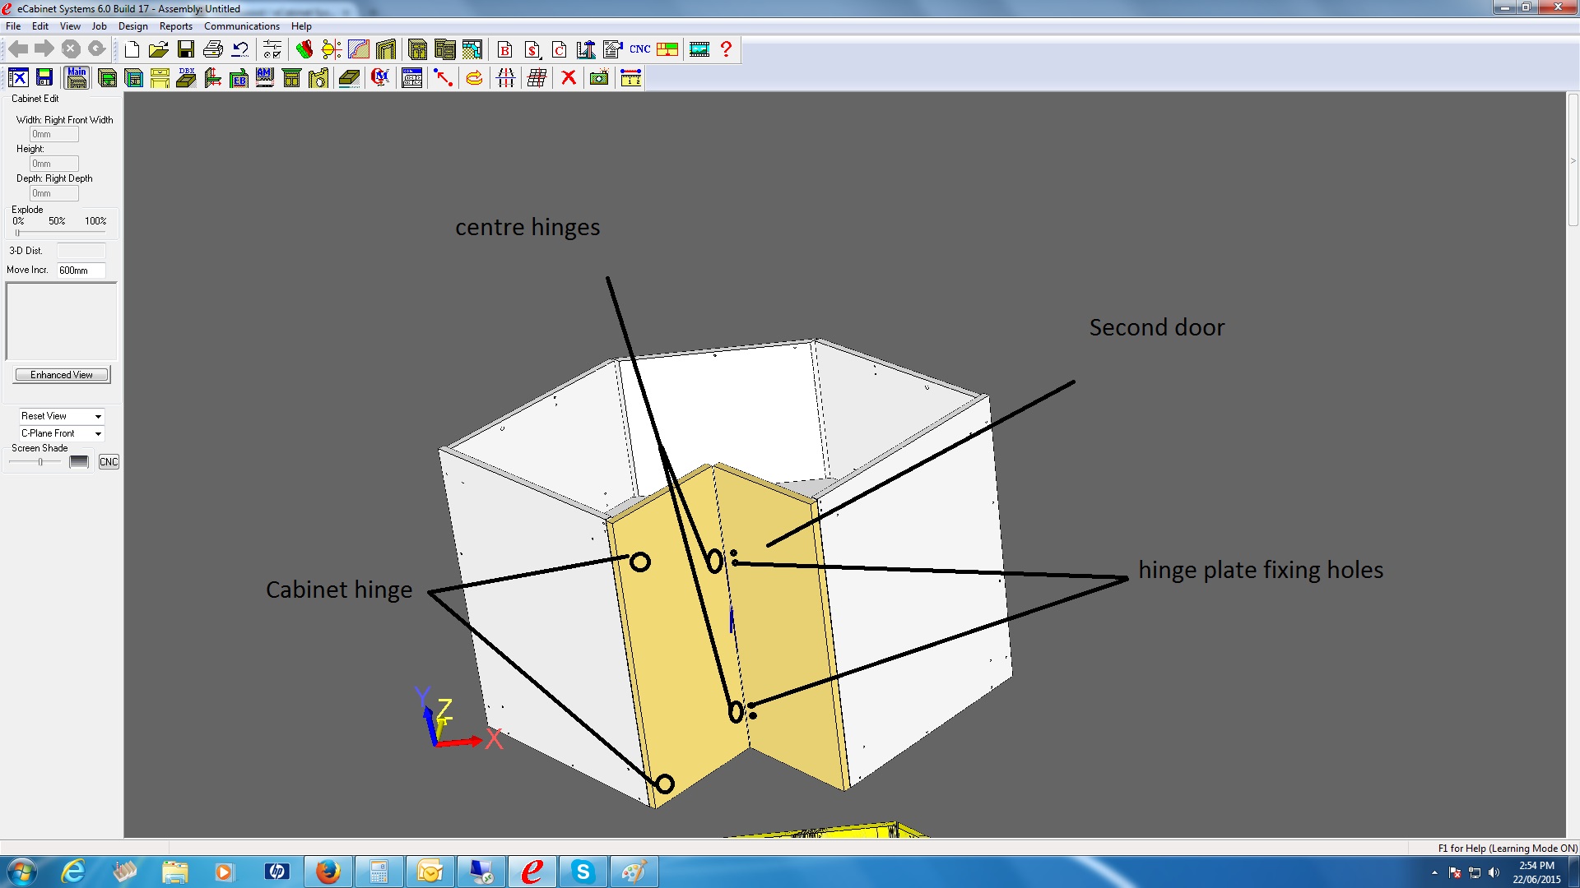Open the Design menu

(x=132, y=26)
